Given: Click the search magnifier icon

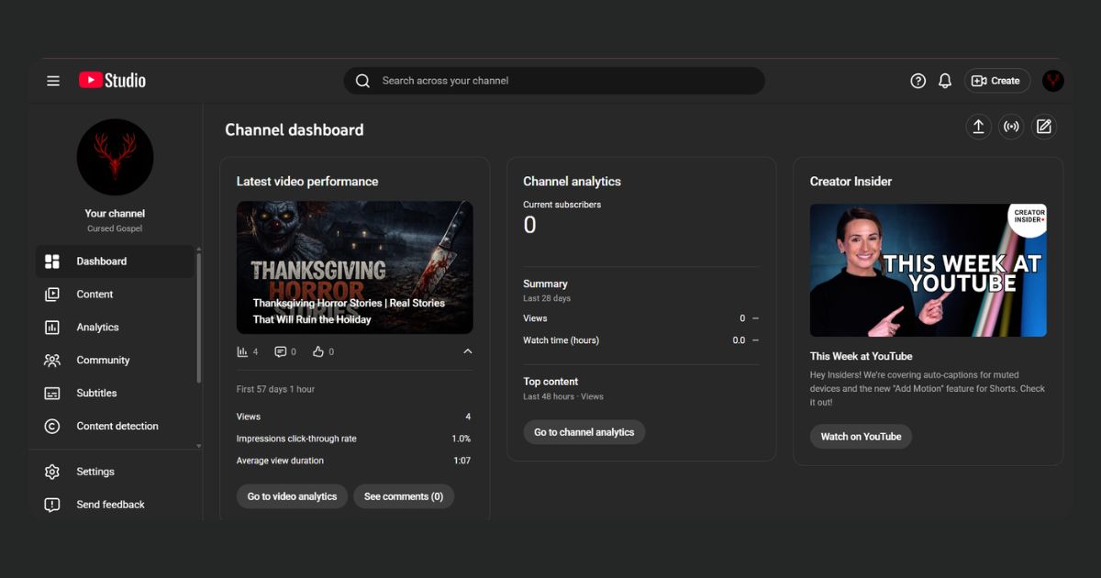Looking at the screenshot, I should [x=362, y=81].
